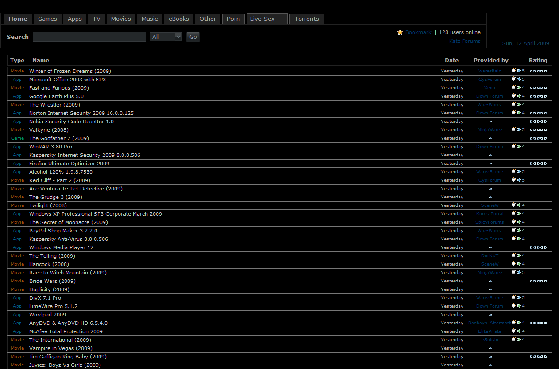
Task: Open the SpicyForums provider link
Action: coord(490,222)
